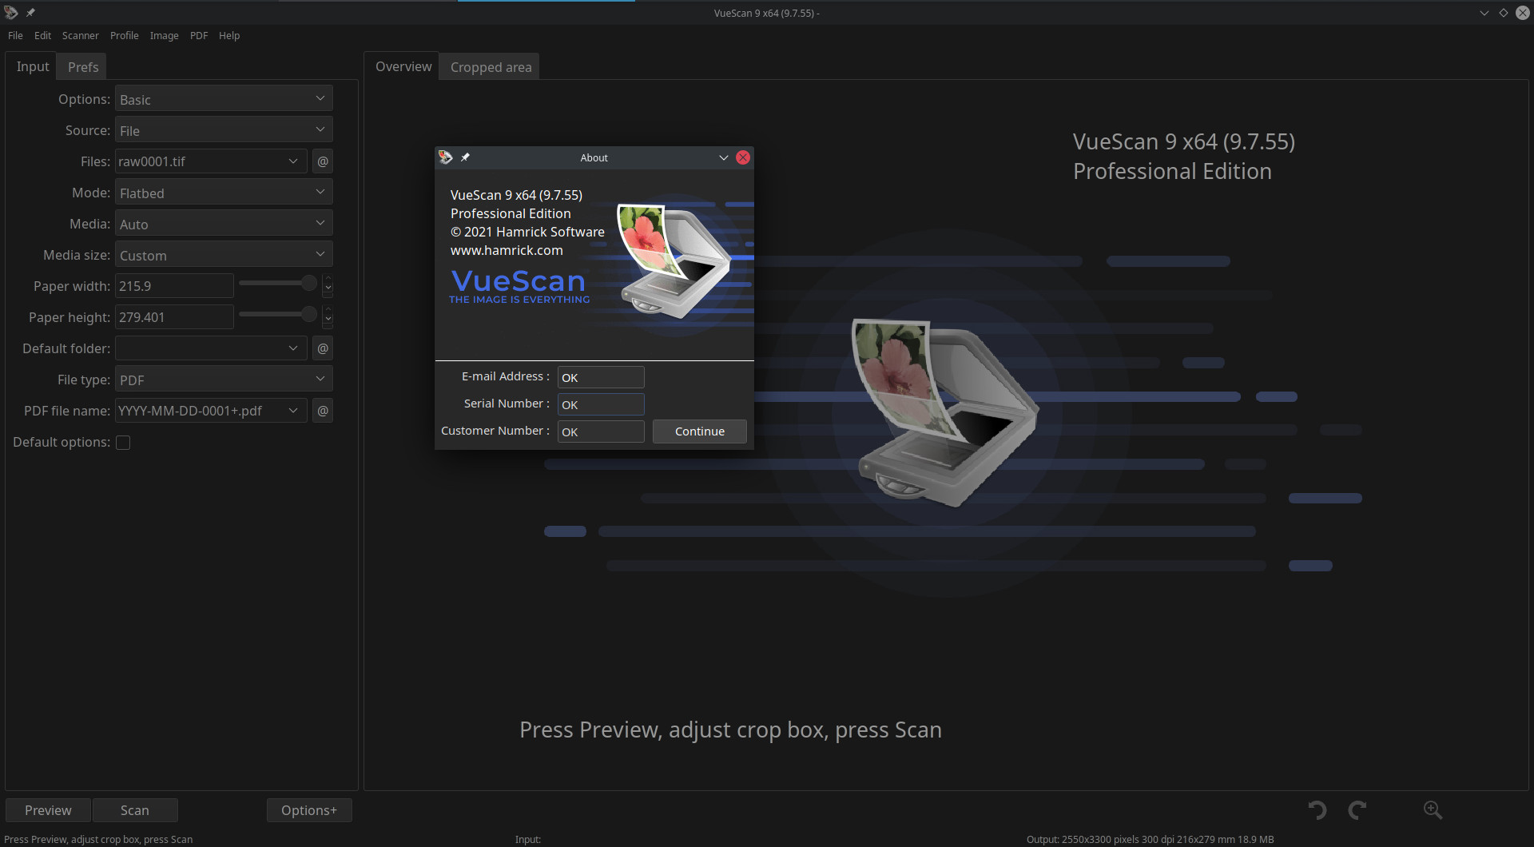1534x847 pixels.
Task: Click the Scan button
Action: (x=134, y=810)
